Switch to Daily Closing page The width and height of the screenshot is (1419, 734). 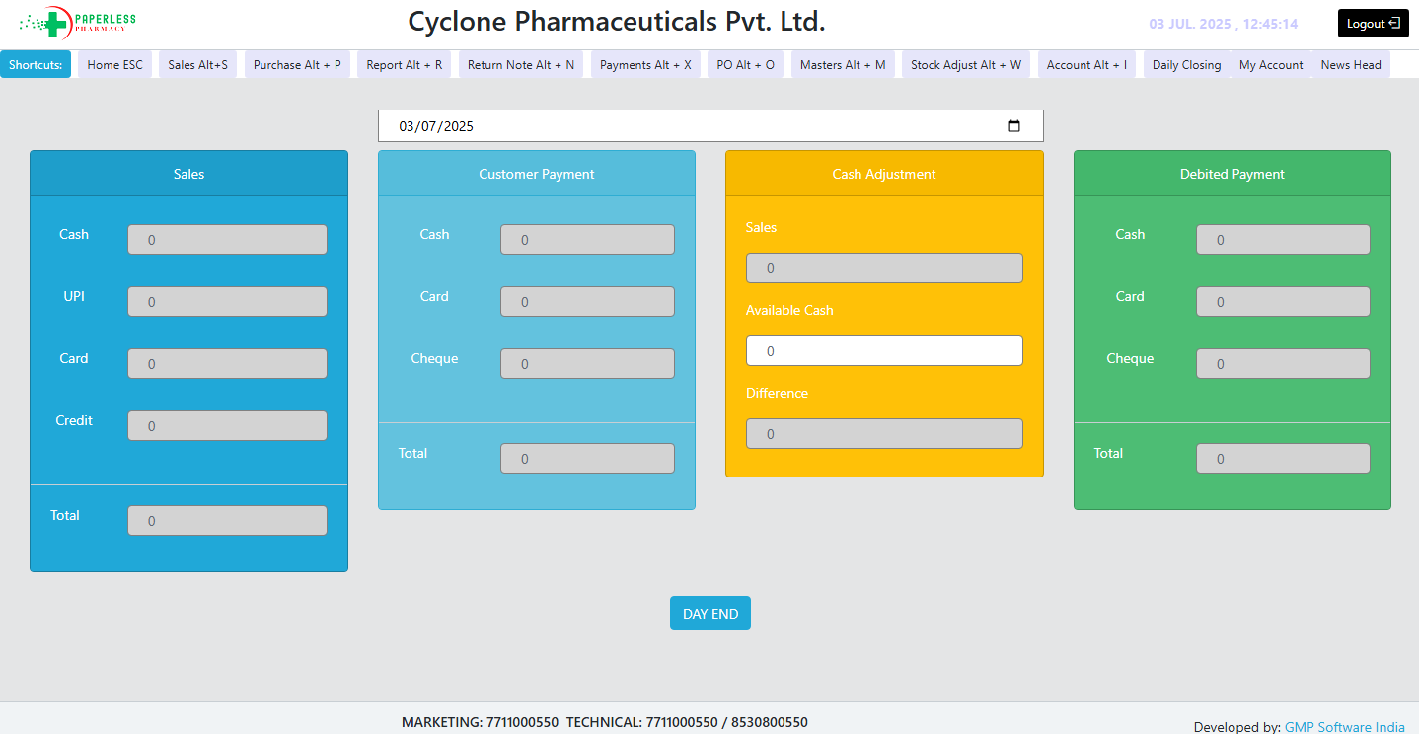click(1186, 65)
